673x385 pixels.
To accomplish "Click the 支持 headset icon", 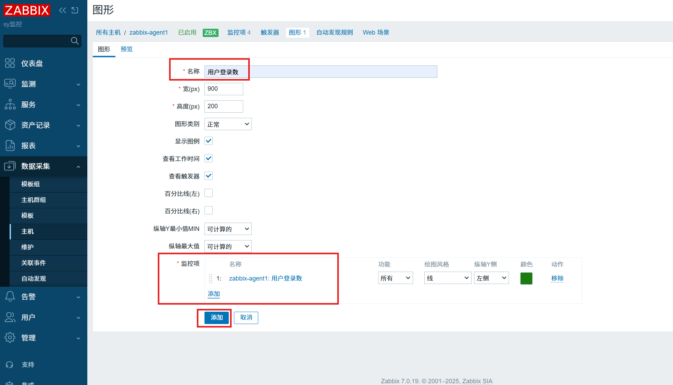I will [10, 365].
